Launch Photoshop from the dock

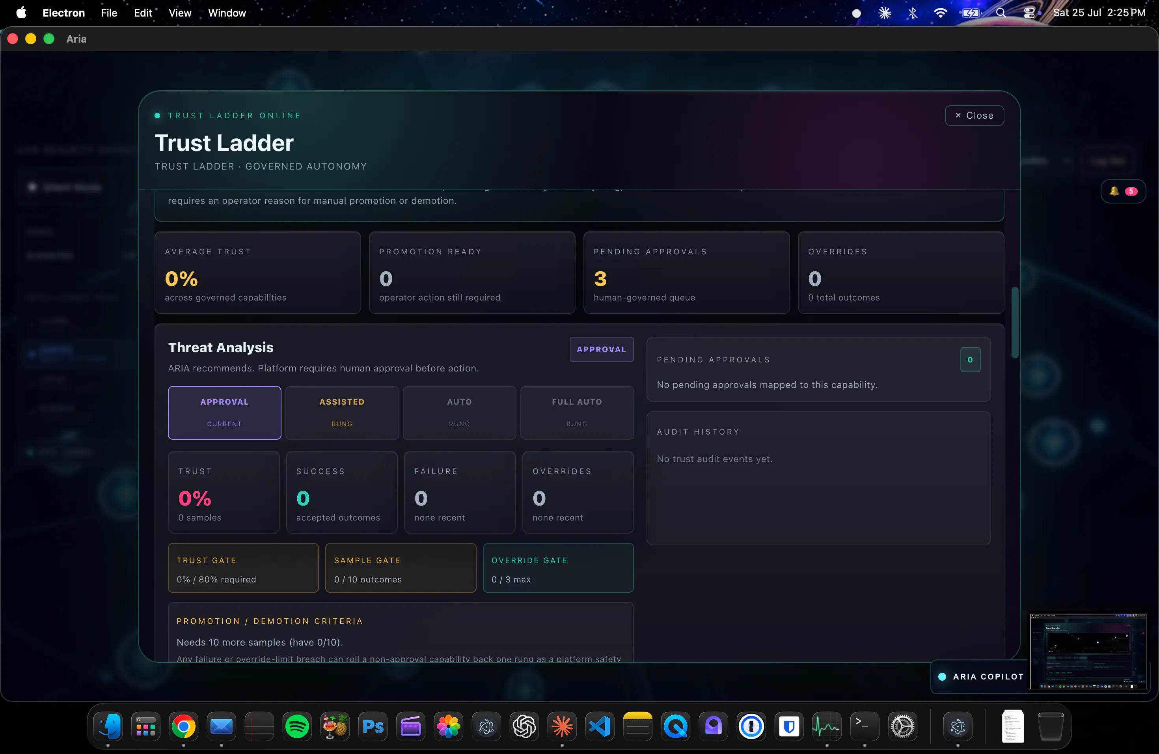[x=373, y=726]
